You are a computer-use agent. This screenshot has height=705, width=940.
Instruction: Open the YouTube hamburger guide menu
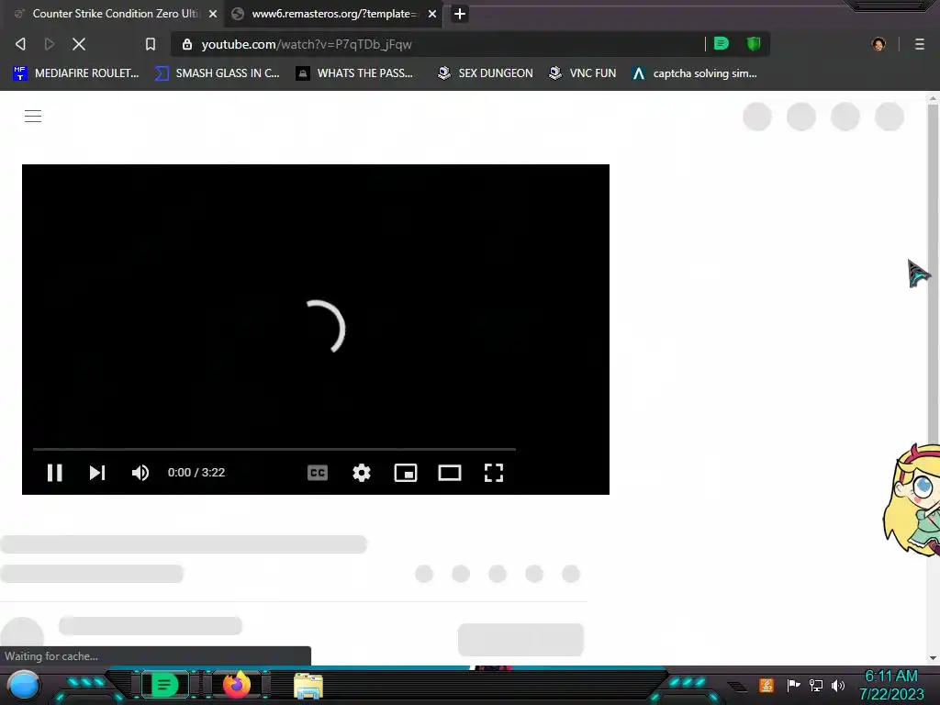coord(33,116)
